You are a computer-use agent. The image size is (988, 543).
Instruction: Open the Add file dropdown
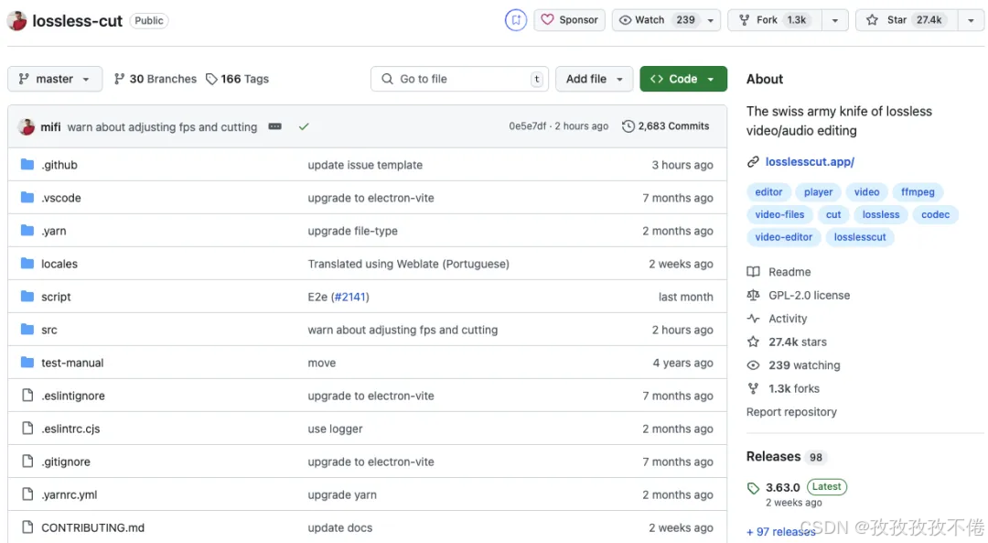coord(594,79)
